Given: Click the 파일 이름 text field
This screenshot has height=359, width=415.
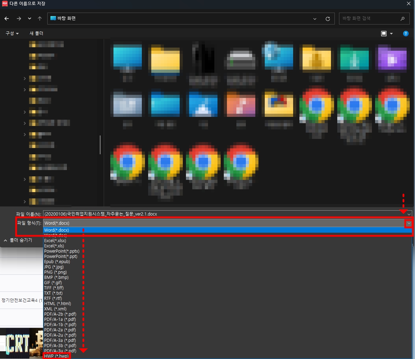Looking at the screenshot, I should 224,214.
